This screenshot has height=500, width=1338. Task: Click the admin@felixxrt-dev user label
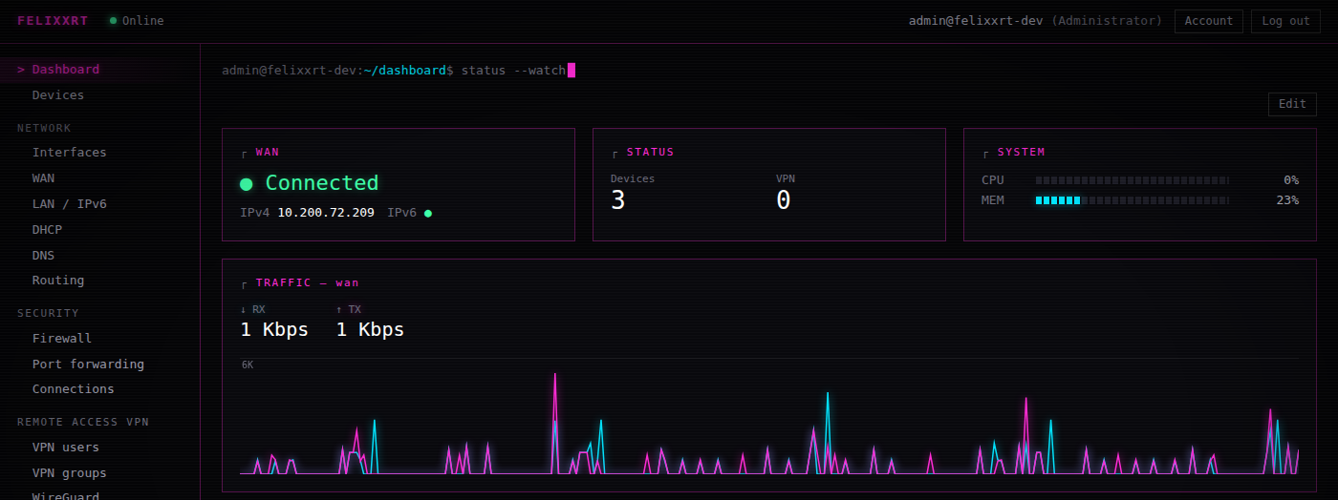[976, 21]
